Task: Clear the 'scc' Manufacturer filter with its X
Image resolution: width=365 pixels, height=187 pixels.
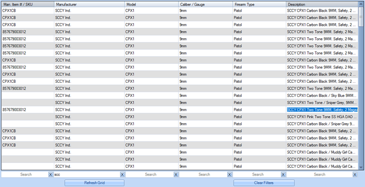Action: coord(122,174)
